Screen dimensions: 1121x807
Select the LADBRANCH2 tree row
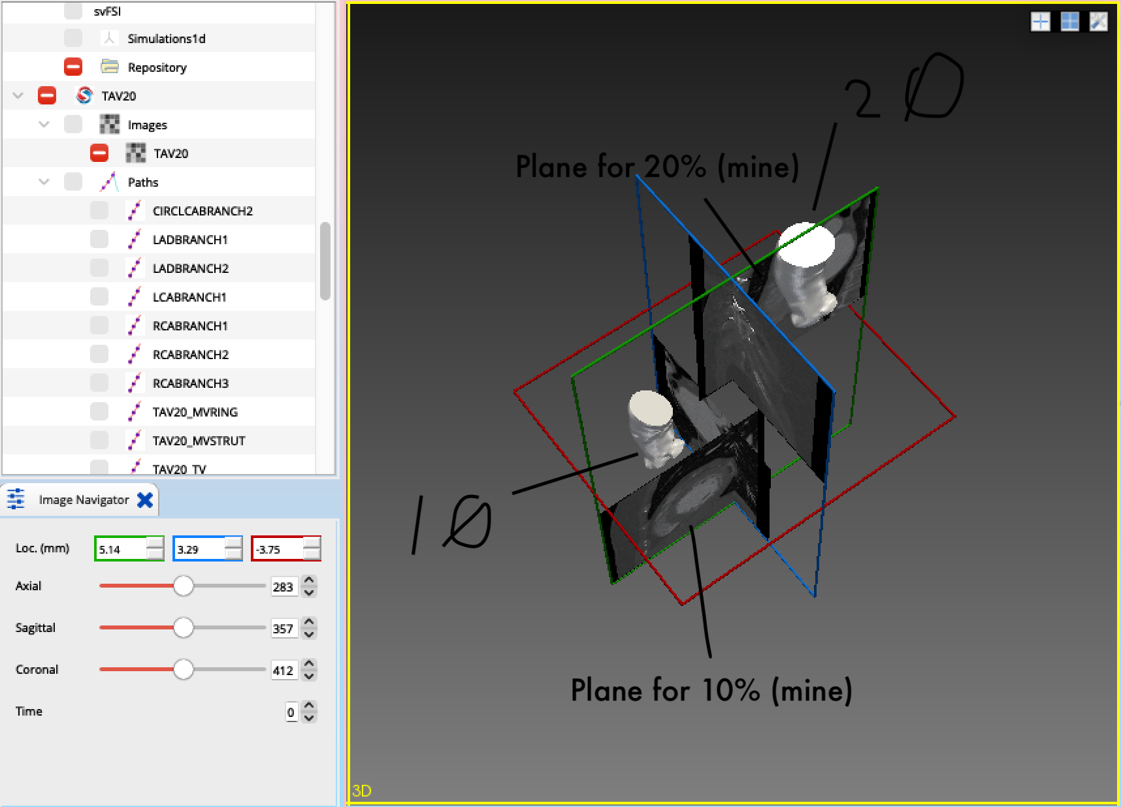click(159, 268)
